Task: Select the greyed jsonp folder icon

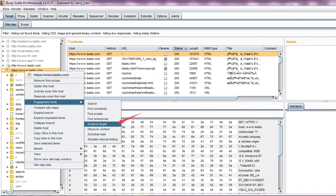Action: (12, 133)
